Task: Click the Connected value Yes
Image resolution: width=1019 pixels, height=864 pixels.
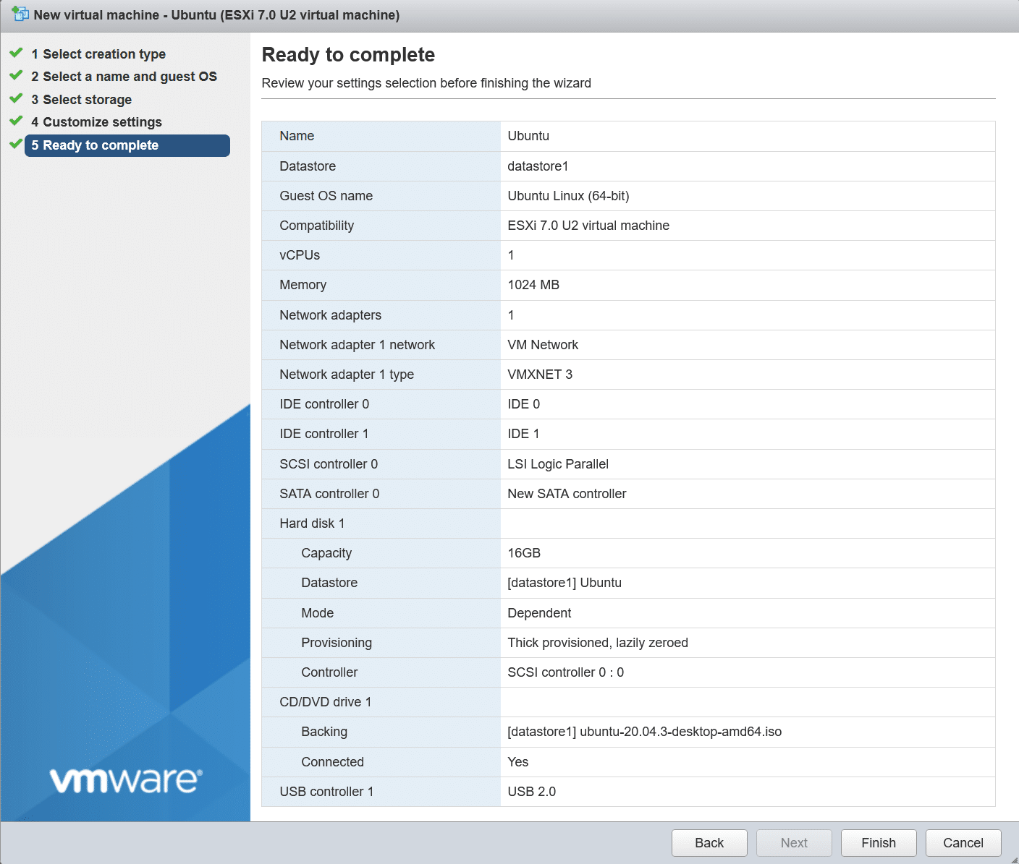Action: [x=518, y=762]
